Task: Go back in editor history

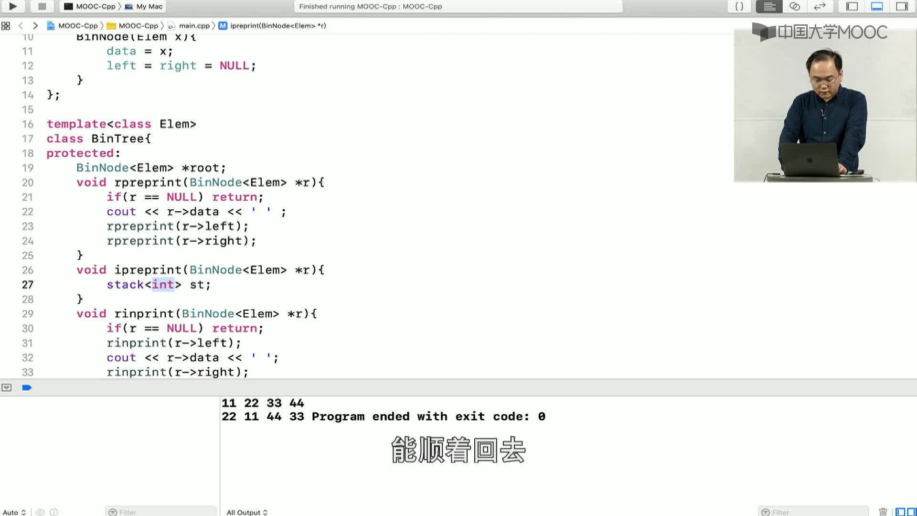Action: click(x=21, y=26)
